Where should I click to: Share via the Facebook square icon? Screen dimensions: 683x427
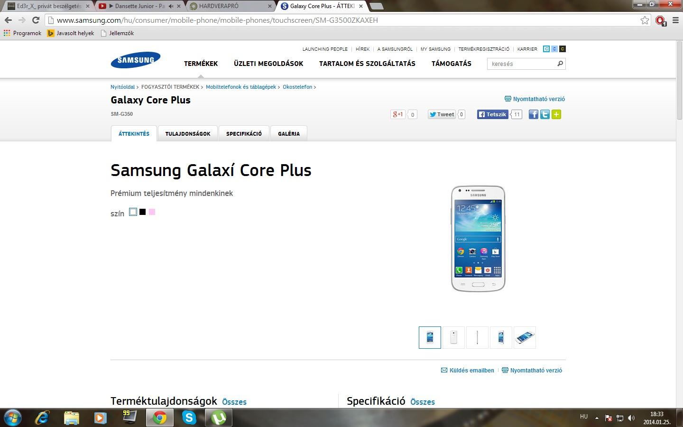[x=534, y=114]
